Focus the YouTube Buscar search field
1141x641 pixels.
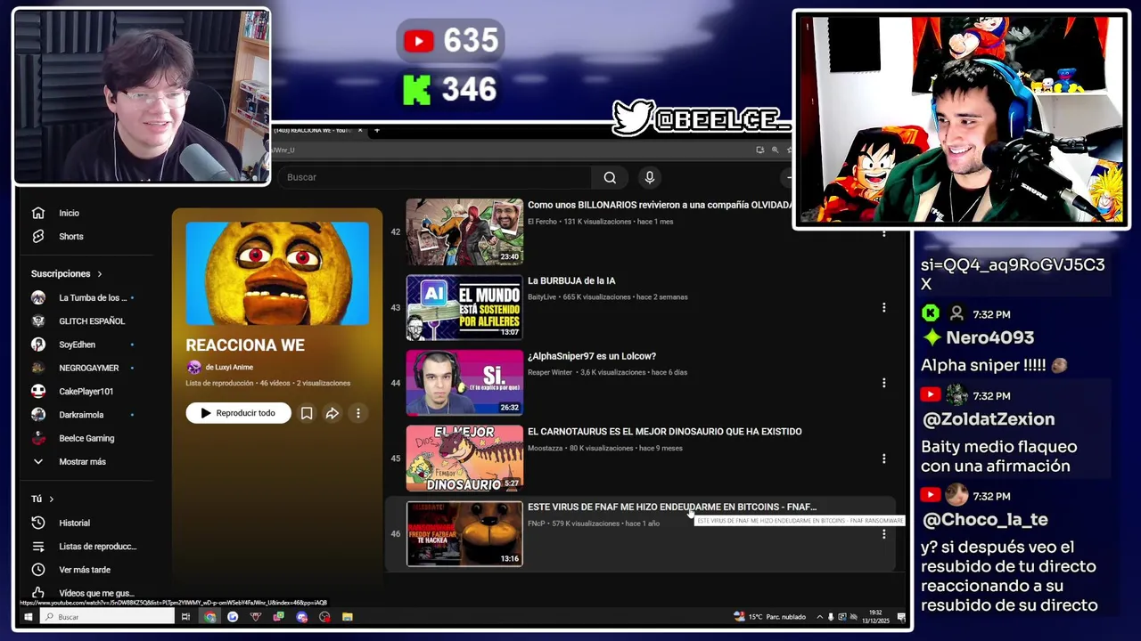click(x=434, y=177)
